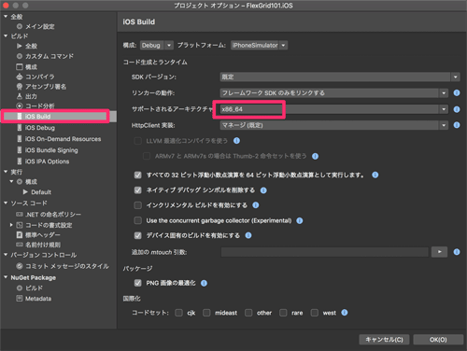Expand コードの書式設定 node

click(x=11, y=225)
